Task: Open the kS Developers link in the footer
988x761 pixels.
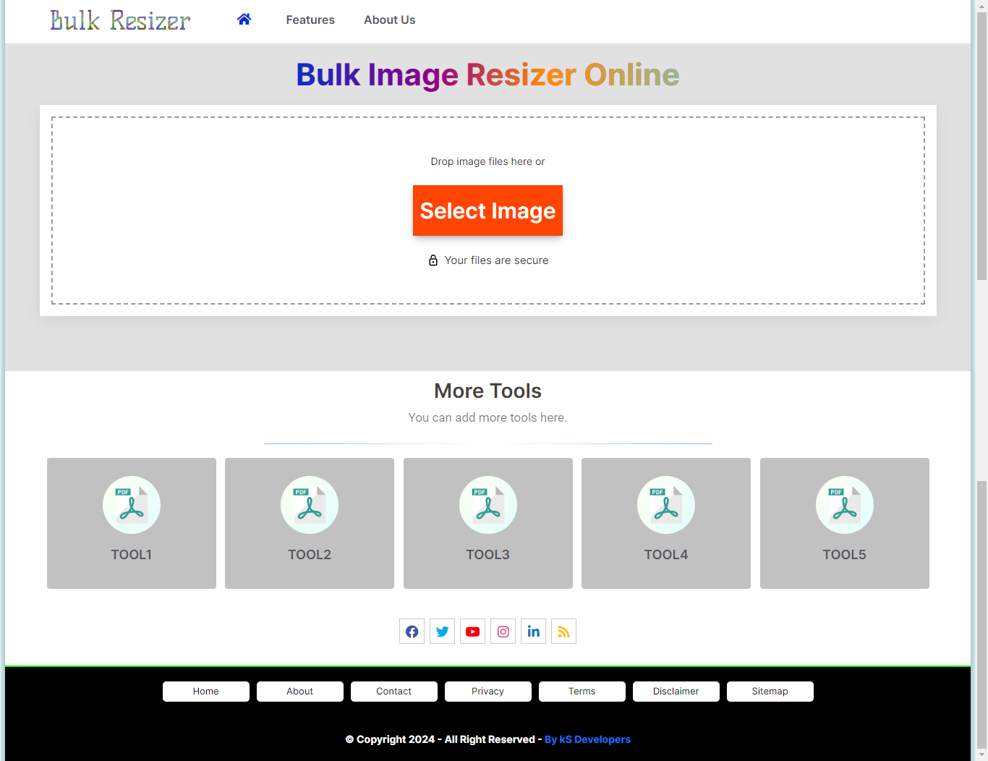Action: click(x=587, y=739)
